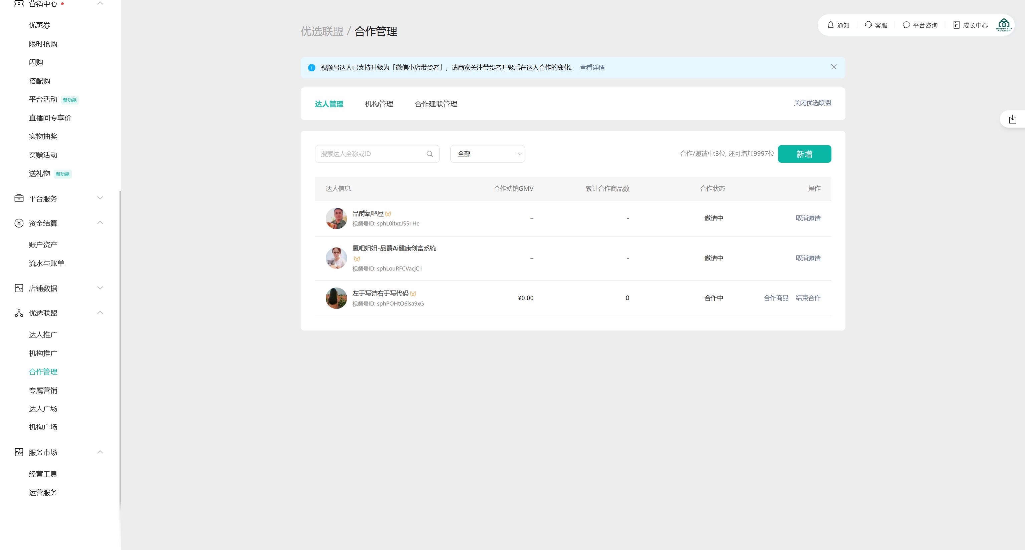Collapse the 服务市场 sidebar section
Viewport: 1025px width, 550px height.
[x=100, y=452]
